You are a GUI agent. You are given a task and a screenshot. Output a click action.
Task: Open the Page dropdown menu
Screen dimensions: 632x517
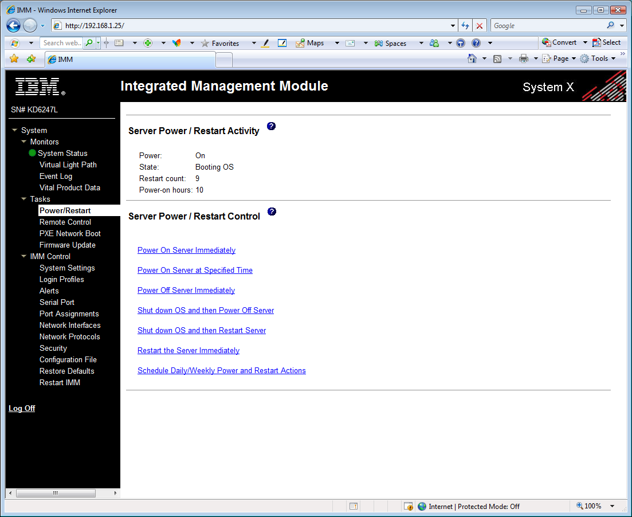(x=558, y=58)
